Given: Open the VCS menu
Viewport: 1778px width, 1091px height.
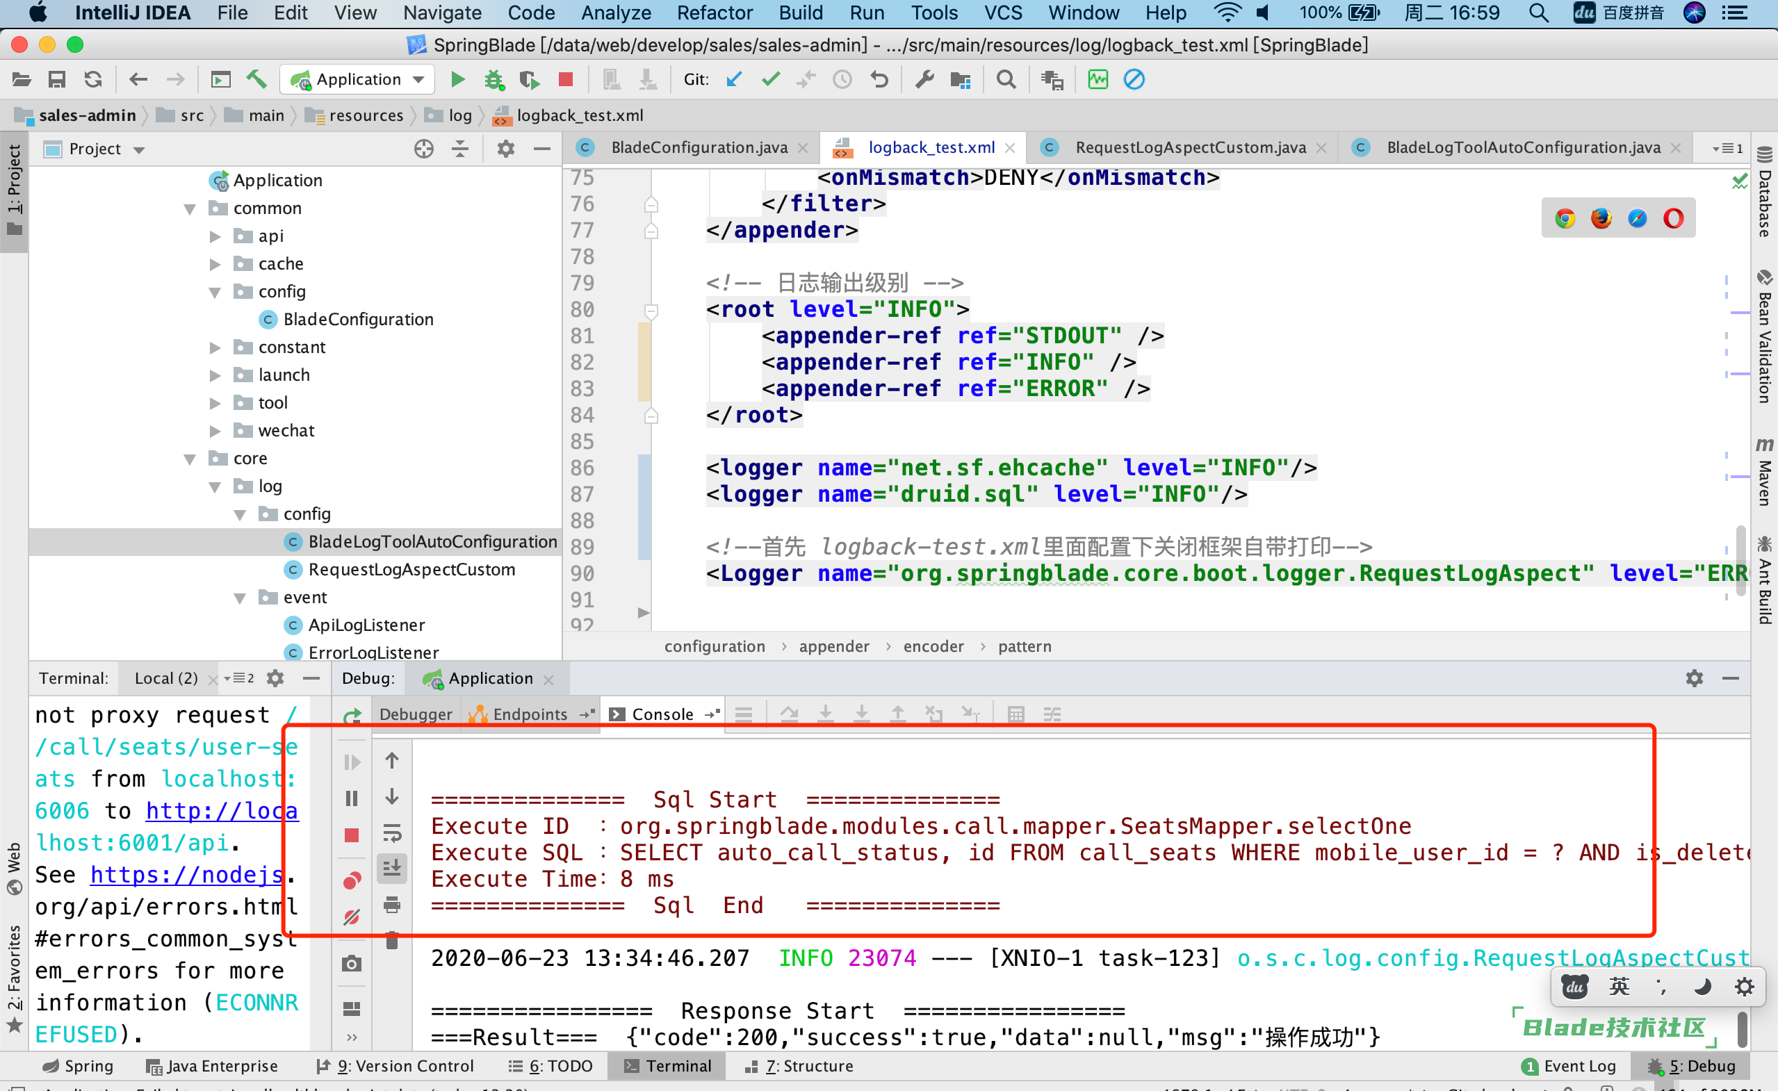Looking at the screenshot, I should pos(1003,13).
